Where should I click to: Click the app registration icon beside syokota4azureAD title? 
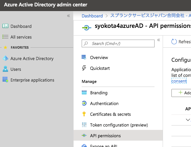pyautogui.click(x=87, y=28)
